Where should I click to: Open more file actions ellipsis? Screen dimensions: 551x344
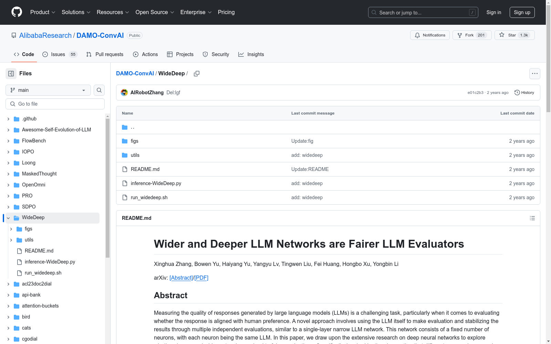tap(534, 74)
